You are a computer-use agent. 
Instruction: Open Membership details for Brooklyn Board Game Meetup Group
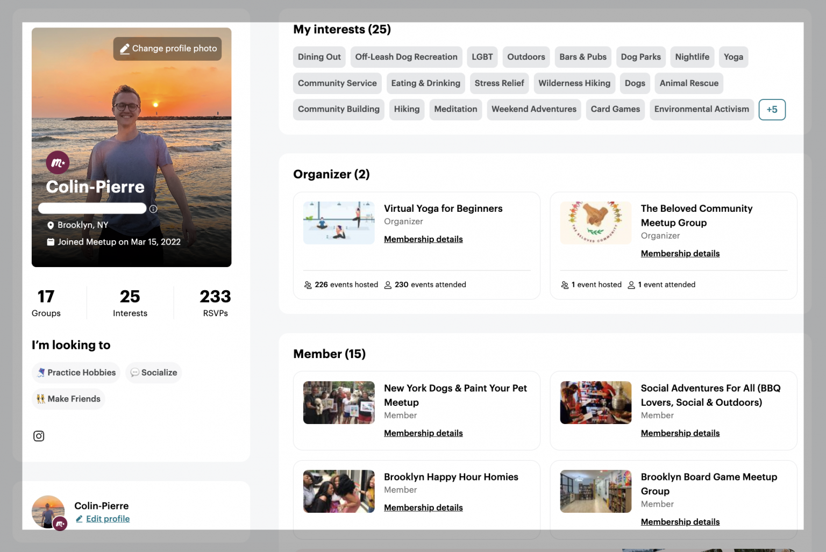pyautogui.click(x=680, y=521)
